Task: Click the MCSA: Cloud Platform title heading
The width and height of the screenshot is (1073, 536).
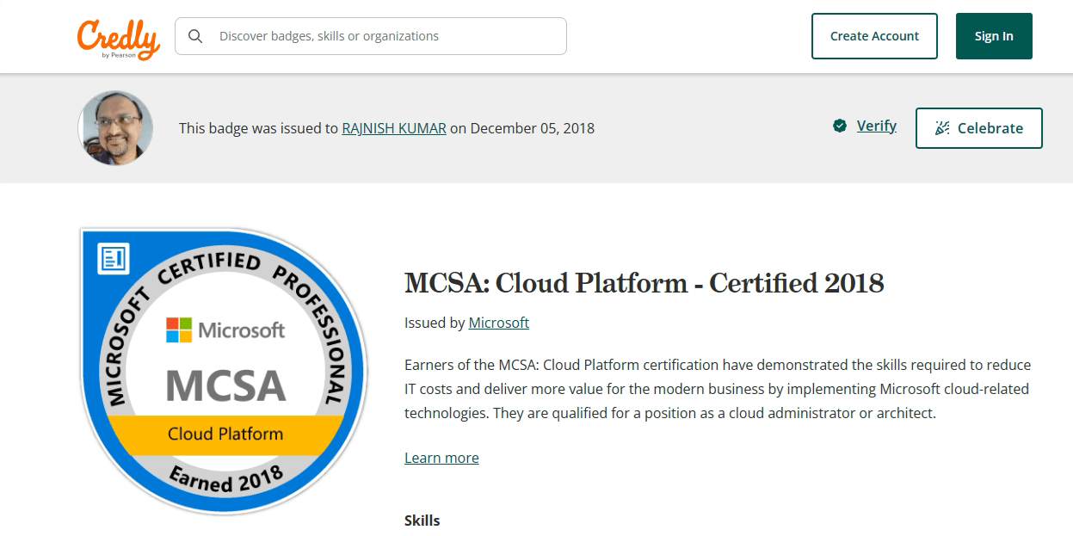Action: coord(644,283)
